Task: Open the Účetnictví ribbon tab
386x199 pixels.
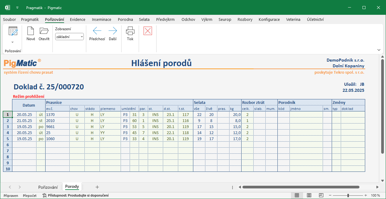Action: point(315,19)
